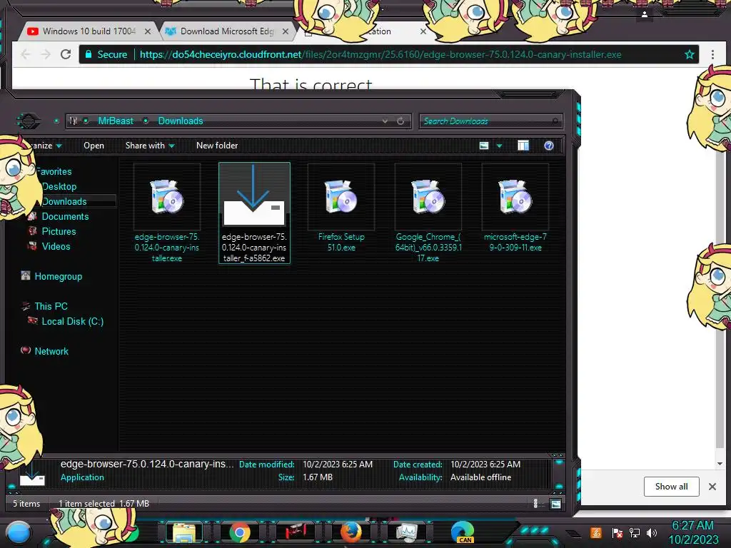Click the taskbar clock showing 6:27 AM
731x548 pixels.
pyautogui.click(x=692, y=532)
